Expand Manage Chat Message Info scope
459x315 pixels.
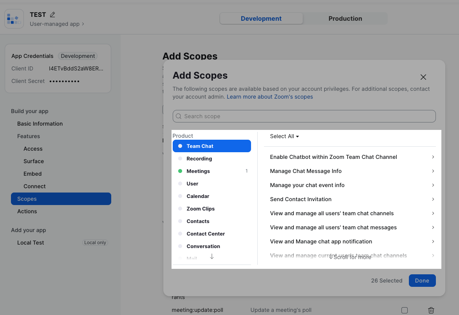tap(350, 171)
